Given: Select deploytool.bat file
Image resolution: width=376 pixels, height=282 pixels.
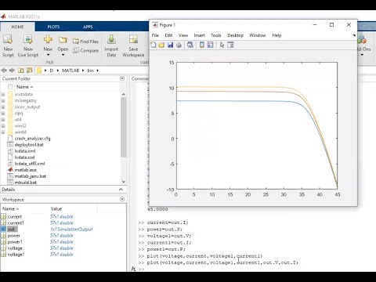Looking at the screenshot, I should pyautogui.click(x=29, y=145).
